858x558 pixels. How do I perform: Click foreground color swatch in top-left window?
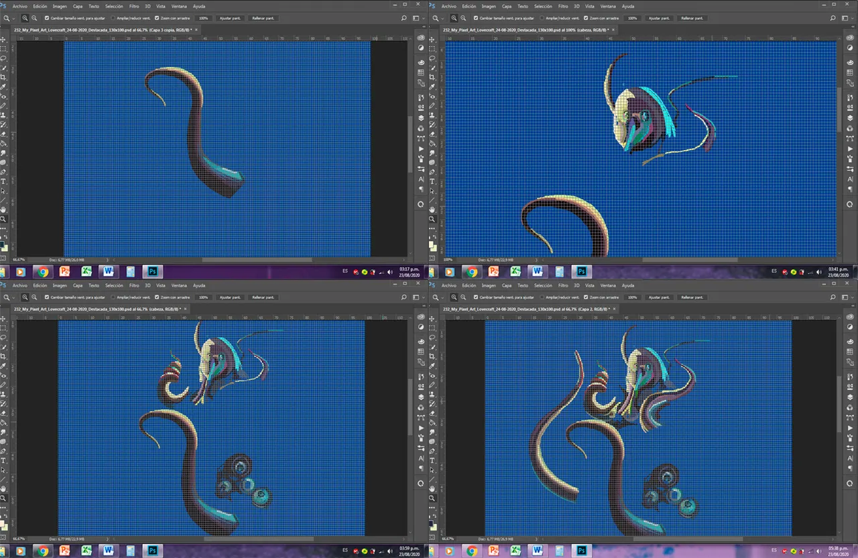click(2, 244)
